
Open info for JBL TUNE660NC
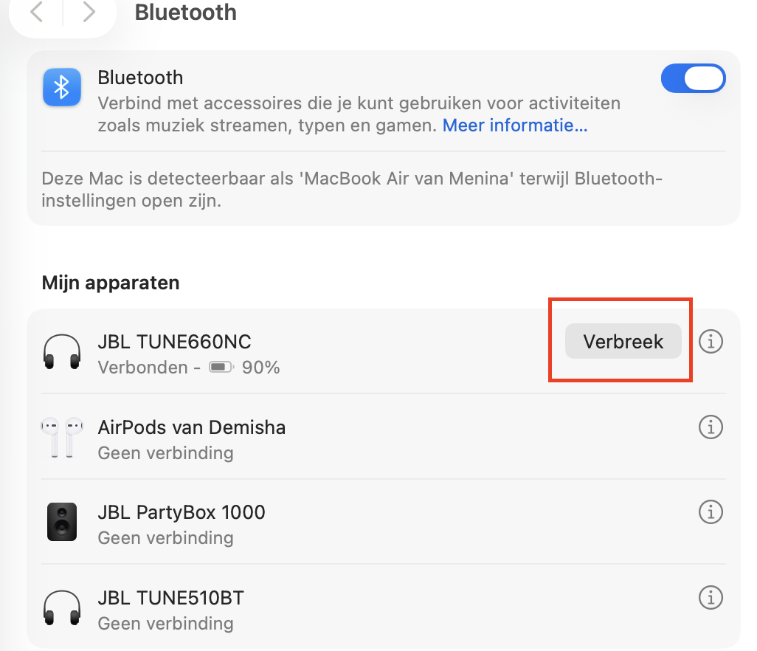click(711, 342)
